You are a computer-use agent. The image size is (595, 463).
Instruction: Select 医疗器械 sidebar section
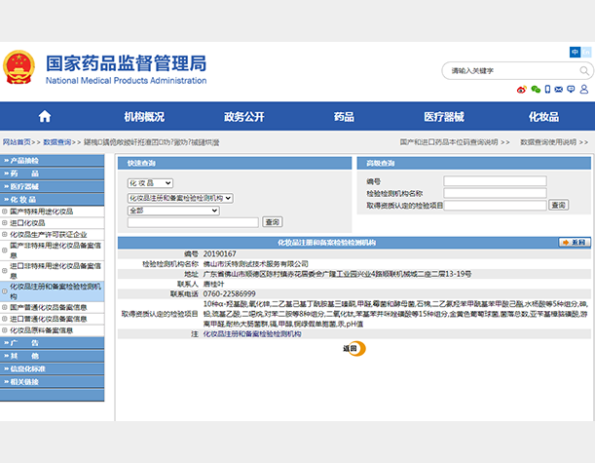tap(52, 186)
